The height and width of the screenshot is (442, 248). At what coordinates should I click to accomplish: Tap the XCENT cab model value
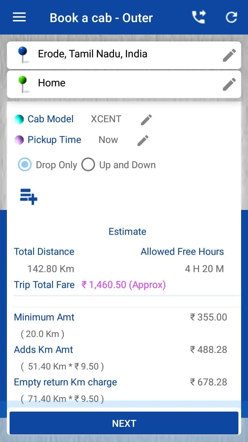[106, 119]
